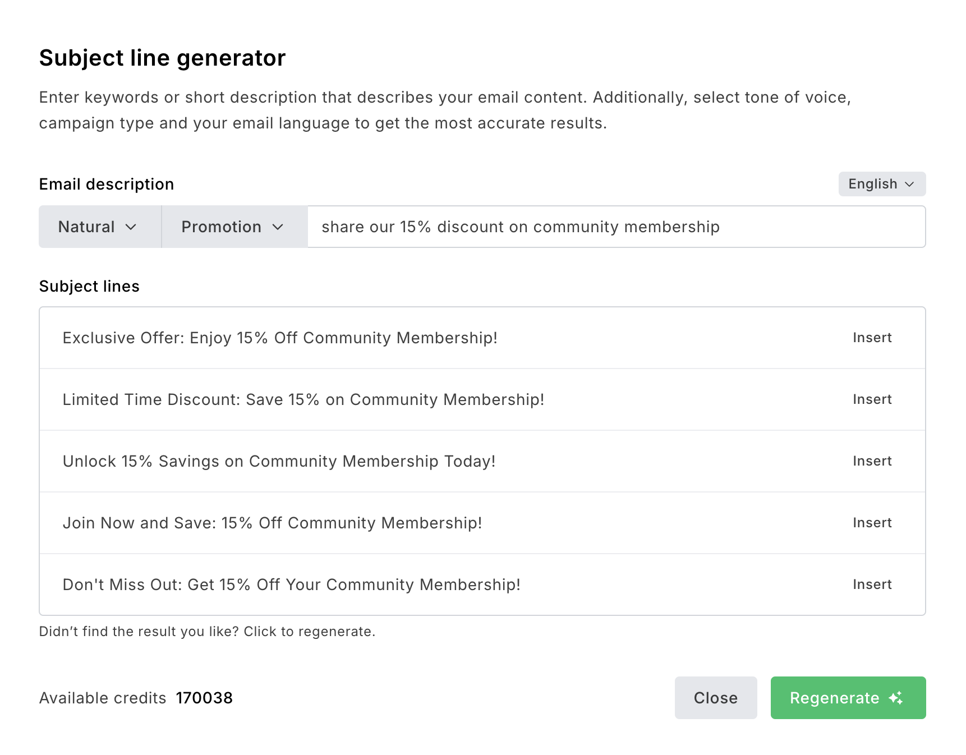Close the subject line generator dialog

[716, 698]
